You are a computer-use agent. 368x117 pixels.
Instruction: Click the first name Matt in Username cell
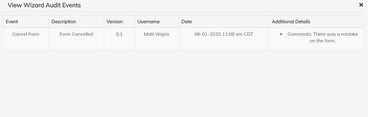click(149, 34)
